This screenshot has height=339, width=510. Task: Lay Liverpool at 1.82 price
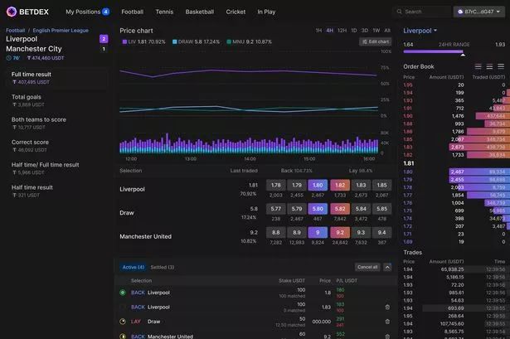pyautogui.click(x=340, y=186)
